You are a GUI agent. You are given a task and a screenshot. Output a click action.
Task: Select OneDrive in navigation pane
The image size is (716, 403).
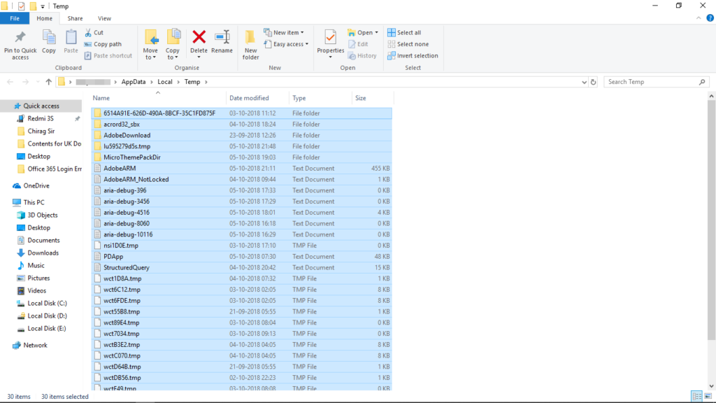click(36, 185)
